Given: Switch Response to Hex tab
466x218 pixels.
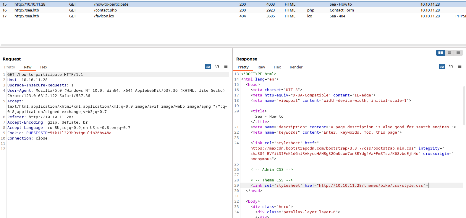Looking at the screenshot, I should pyautogui.click(x=277, y=67).
